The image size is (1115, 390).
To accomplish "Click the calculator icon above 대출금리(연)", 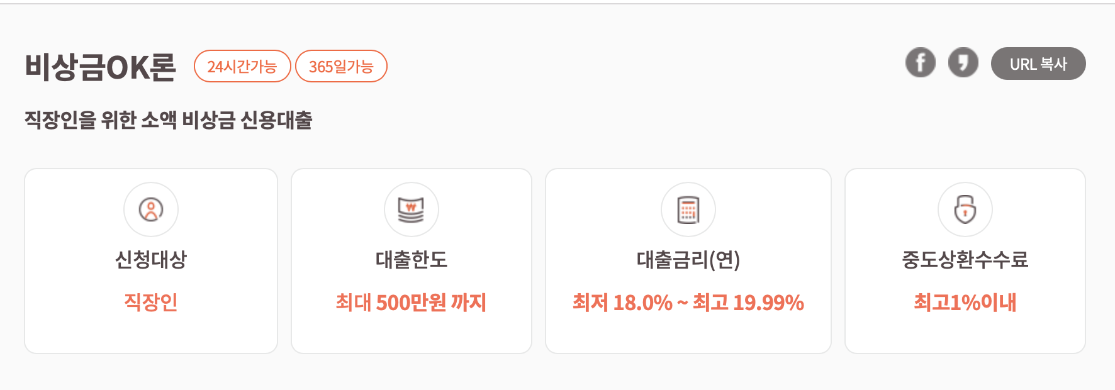I will 688,209.
